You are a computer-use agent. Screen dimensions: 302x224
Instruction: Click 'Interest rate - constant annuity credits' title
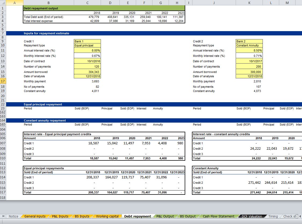click(x=221, y=134)
